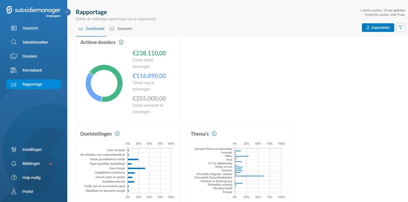
Task: Click the Subsidiezoeker magnifier icon
Action: tap(14, 42)
